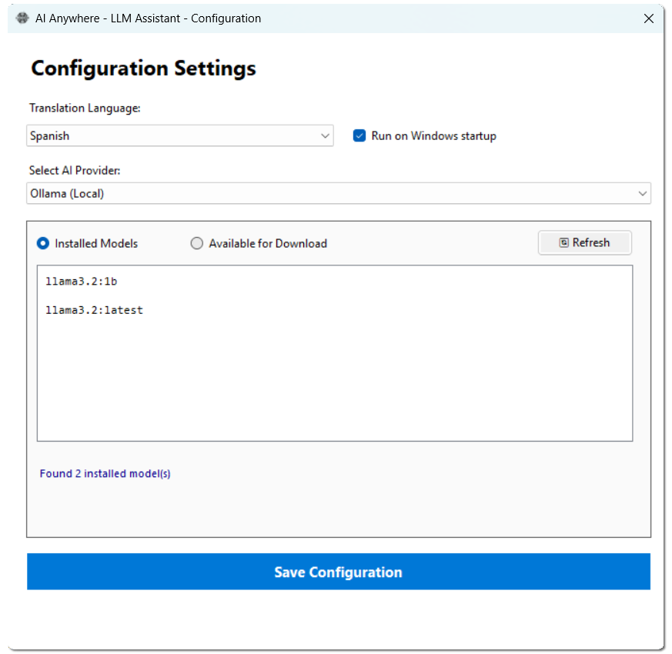Click the Save Configuration button

pos(339,572)
